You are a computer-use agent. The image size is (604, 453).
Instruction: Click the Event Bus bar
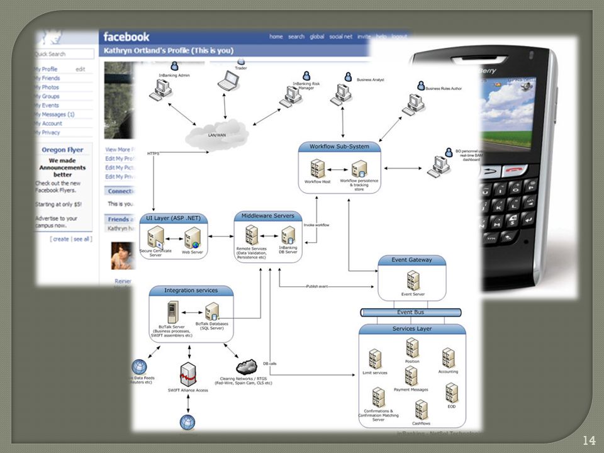(x=411, y=312)
